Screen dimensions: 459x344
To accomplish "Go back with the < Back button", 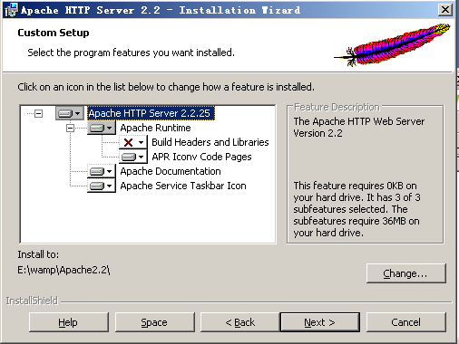I will (240, 322).
